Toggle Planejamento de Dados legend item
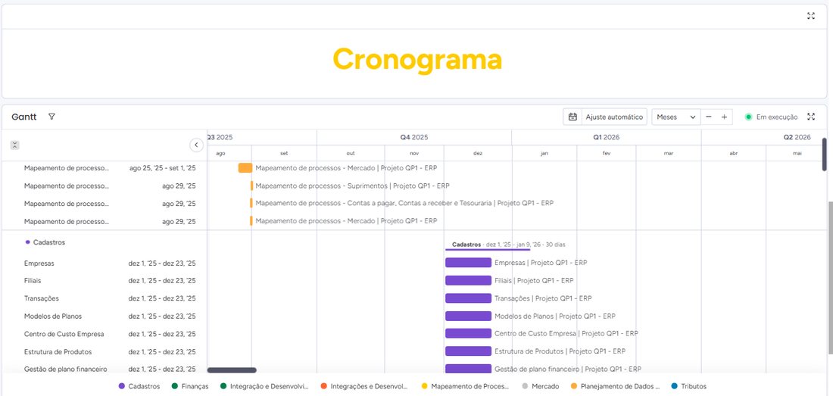Screen dimensions: 833x396 (615, 386)
